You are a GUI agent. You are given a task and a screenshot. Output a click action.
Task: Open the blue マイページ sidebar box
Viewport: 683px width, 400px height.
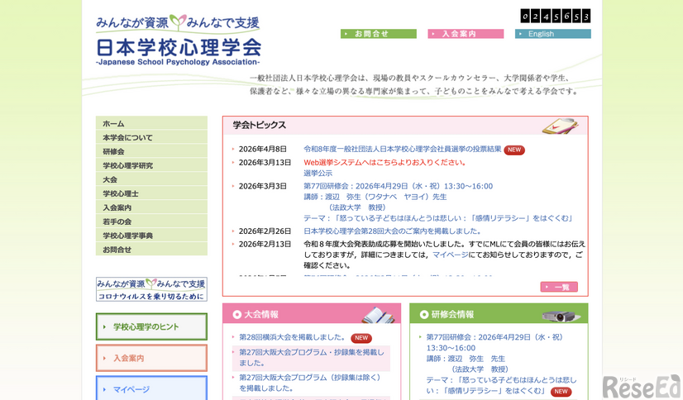tap(151, 388)
